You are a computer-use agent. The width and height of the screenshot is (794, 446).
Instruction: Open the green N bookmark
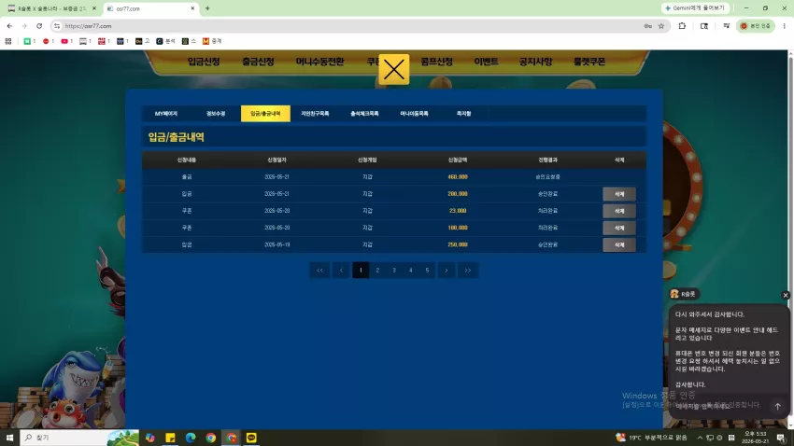click(x=27, y=41)
